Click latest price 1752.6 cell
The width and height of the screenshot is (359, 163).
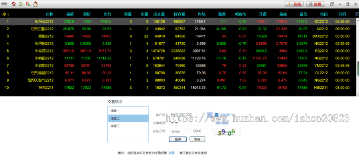(x=69, y=22)
